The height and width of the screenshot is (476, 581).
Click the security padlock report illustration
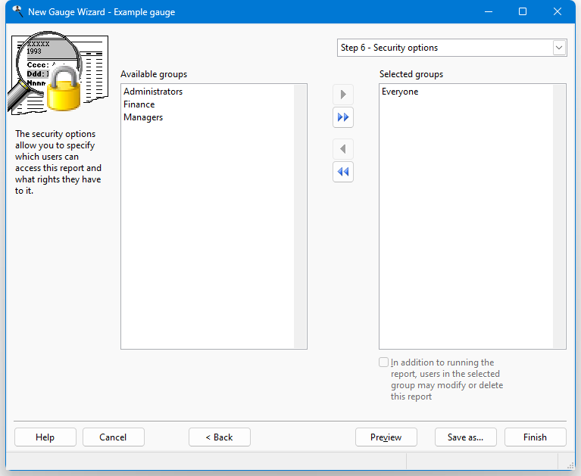click(x=58, y=73)
